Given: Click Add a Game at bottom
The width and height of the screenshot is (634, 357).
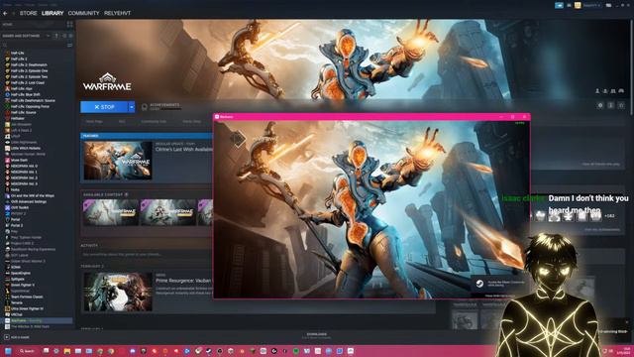Looking at the screenshot, I should point(17,337).
